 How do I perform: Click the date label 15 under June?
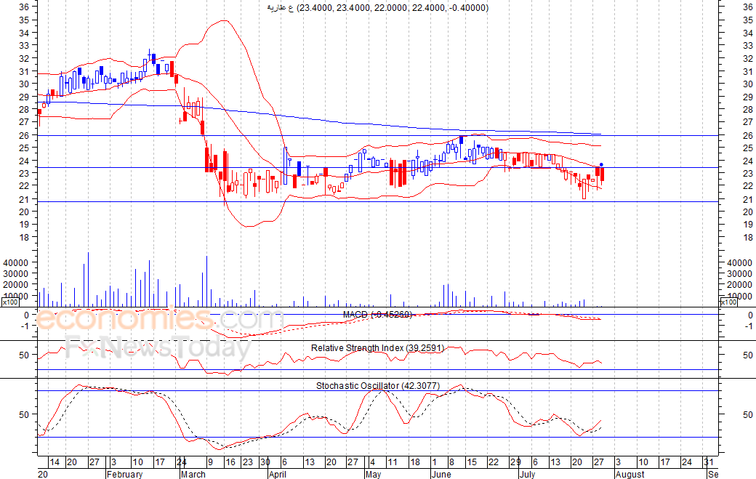point(471,462)
